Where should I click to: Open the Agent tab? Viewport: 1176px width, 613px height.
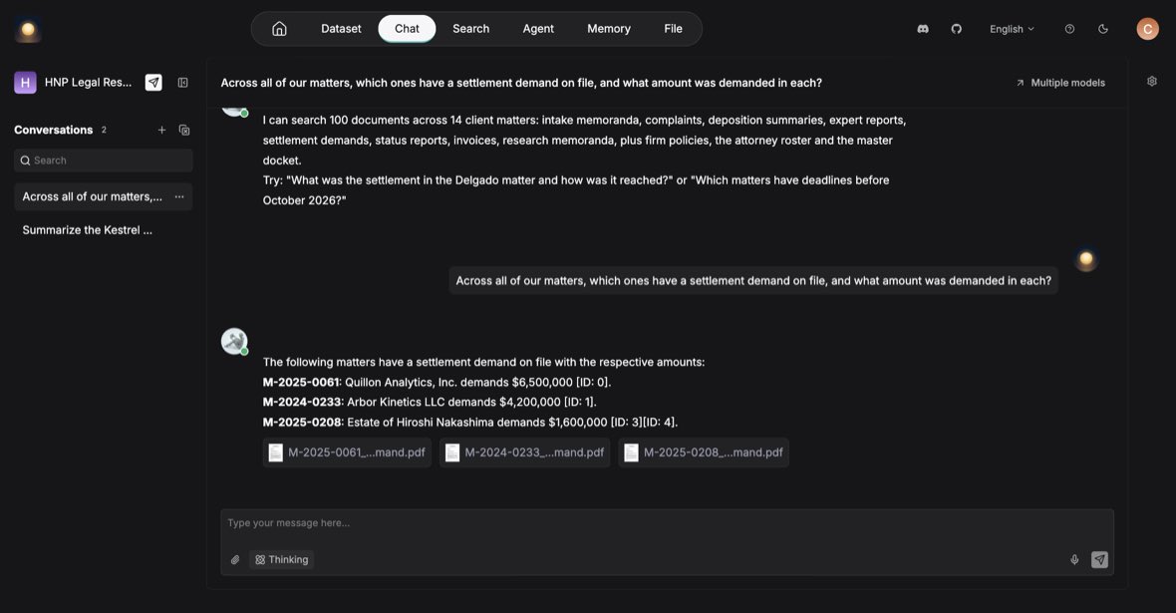click(x=538, y=29)
